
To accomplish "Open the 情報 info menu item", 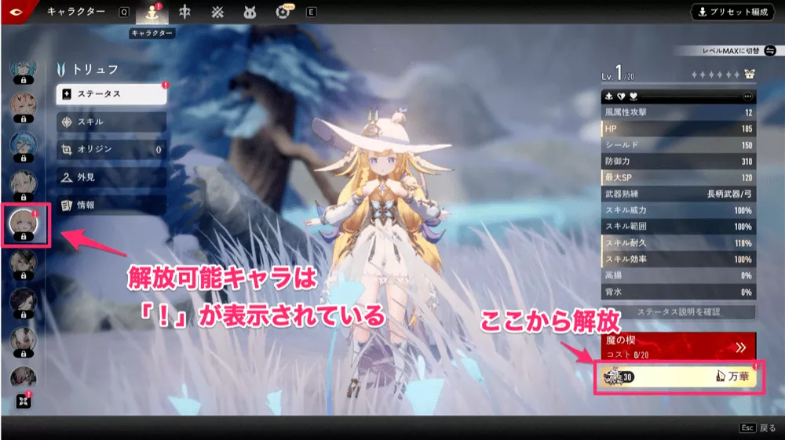I will click(111, 204).
